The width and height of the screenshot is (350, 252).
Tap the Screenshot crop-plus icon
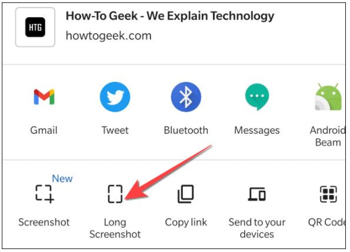coord(45,194)
